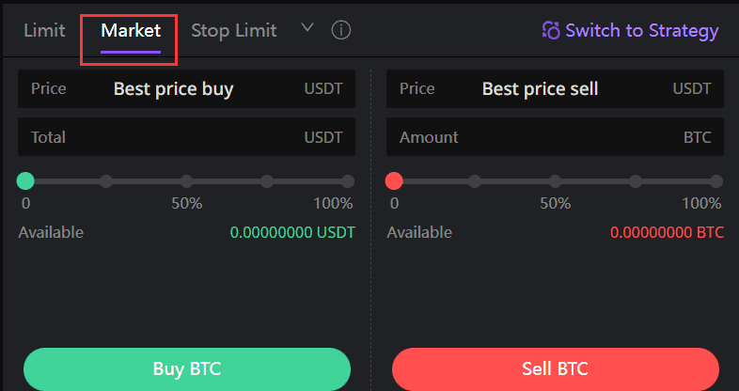This screenshot has width=739, height=391.
Task: Set buy slider to 100% marker
Action: click(348, 181)
